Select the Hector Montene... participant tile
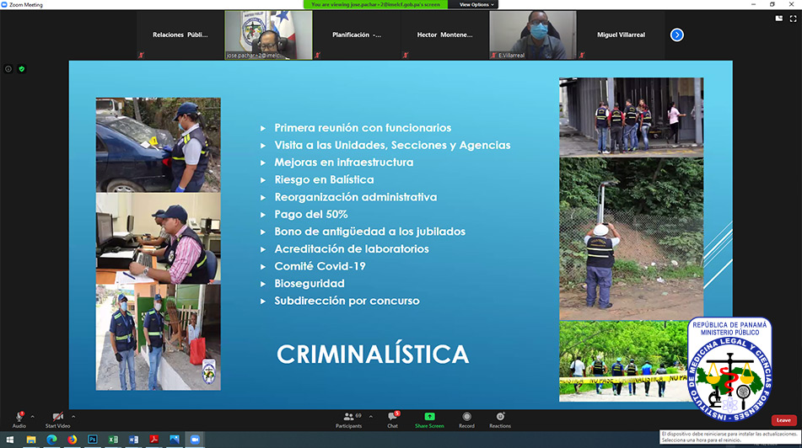802x448 pixels. (444, 35)
